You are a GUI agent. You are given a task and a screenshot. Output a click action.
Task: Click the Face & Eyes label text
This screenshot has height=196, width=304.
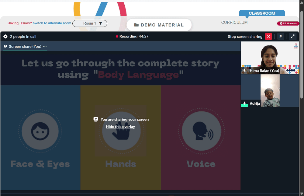point(40,164)
